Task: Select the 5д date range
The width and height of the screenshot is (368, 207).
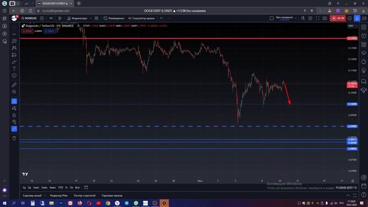Action: click(x=29, y=187)
